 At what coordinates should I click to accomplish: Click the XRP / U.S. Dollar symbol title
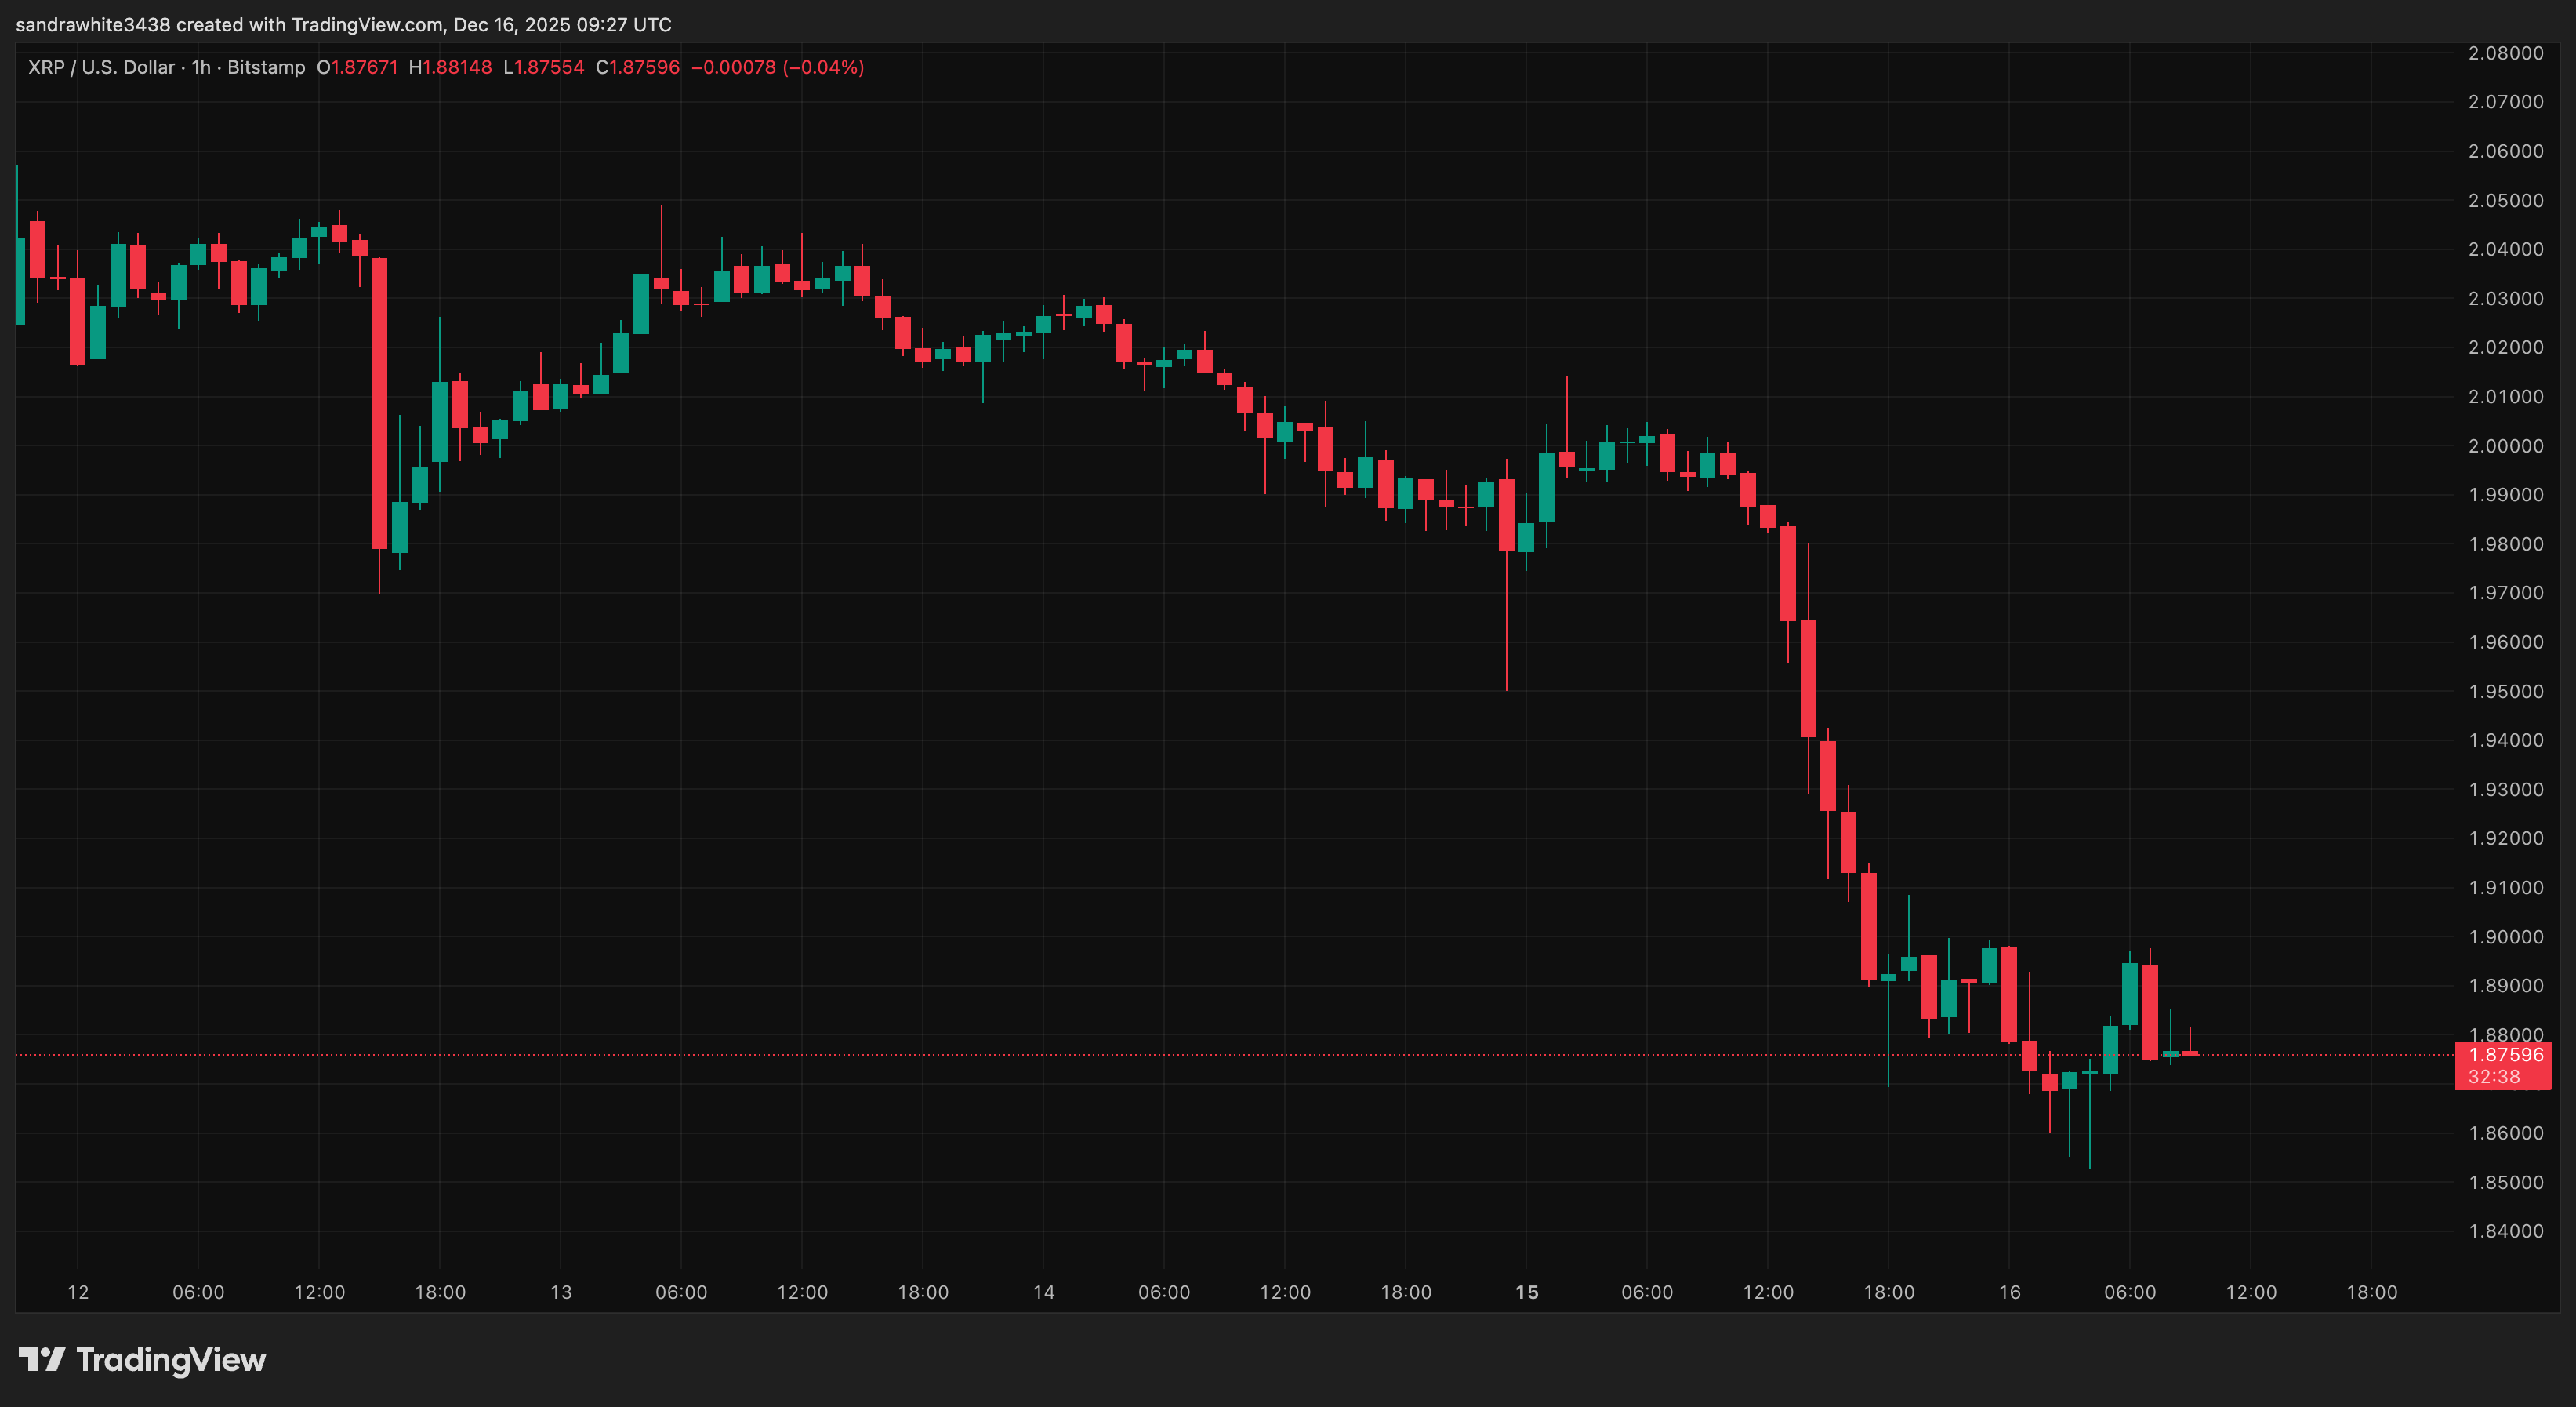pos(101,67)
